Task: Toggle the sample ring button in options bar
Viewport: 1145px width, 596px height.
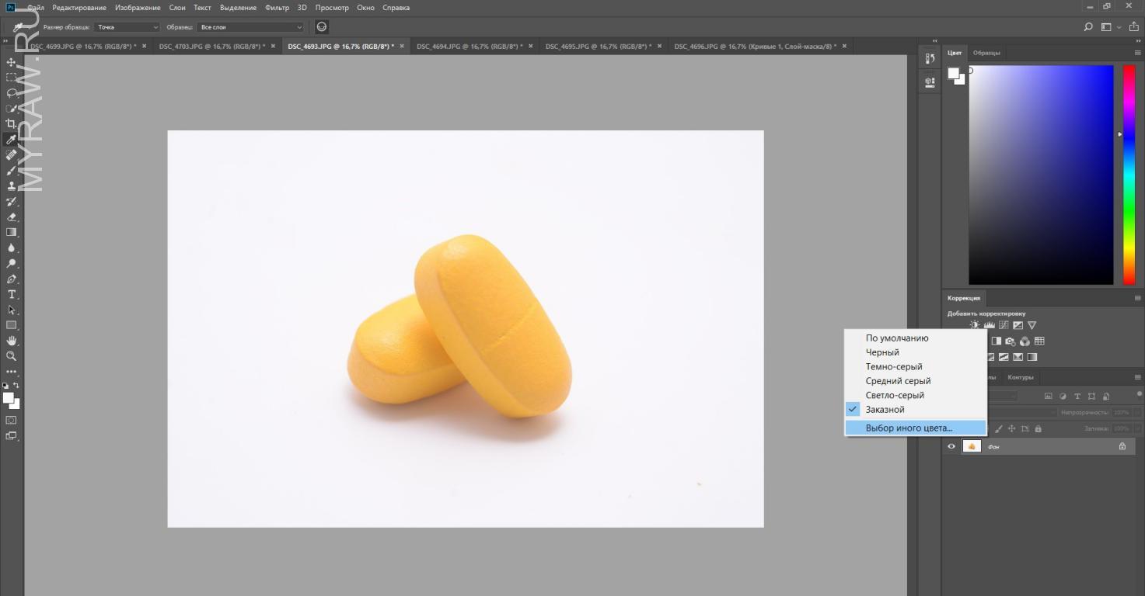Action: (x=322, y=27)
